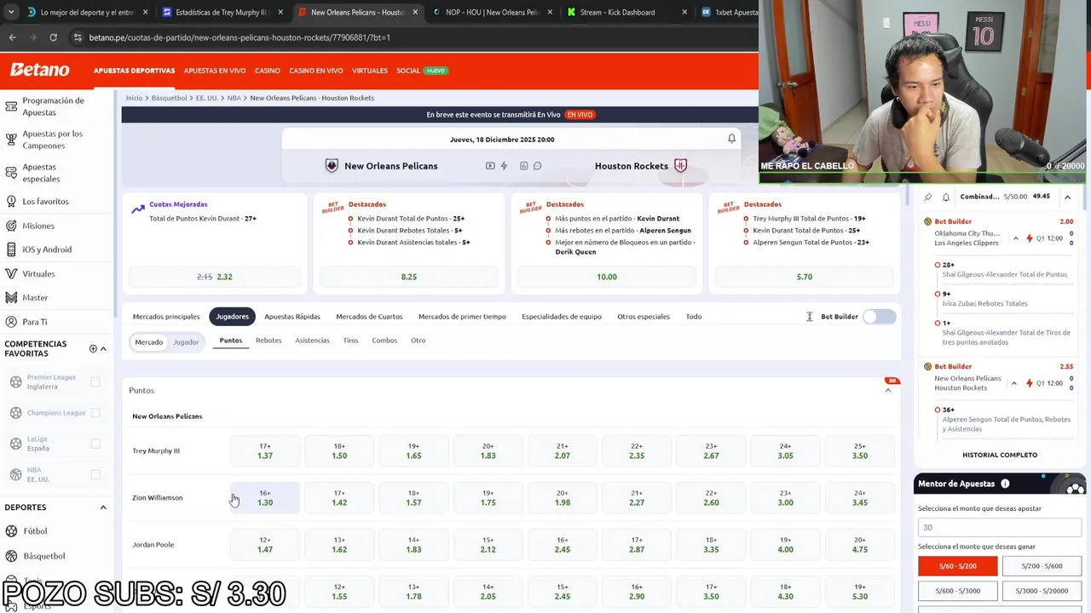Collapse the Competencias Favoritas section
The width and height of the screenshot is (1091, 613).
pos(103,348)
